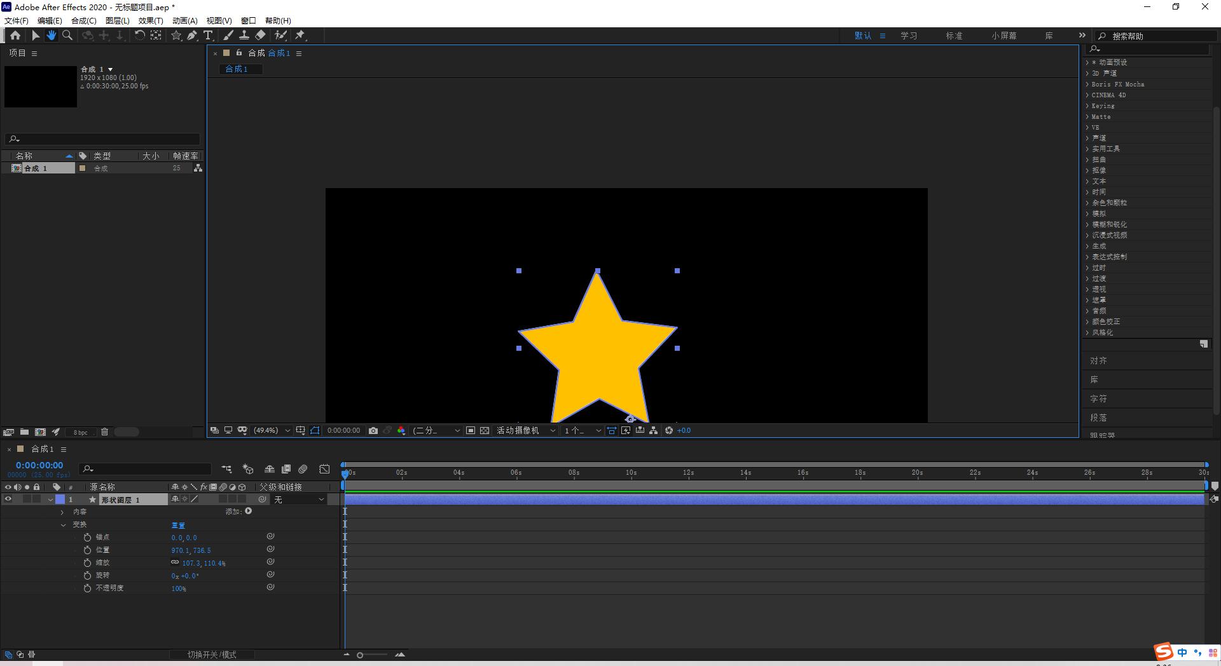The image size is (1221, 666).
Task: Select the Type text tool
Action: click(208, 36)
